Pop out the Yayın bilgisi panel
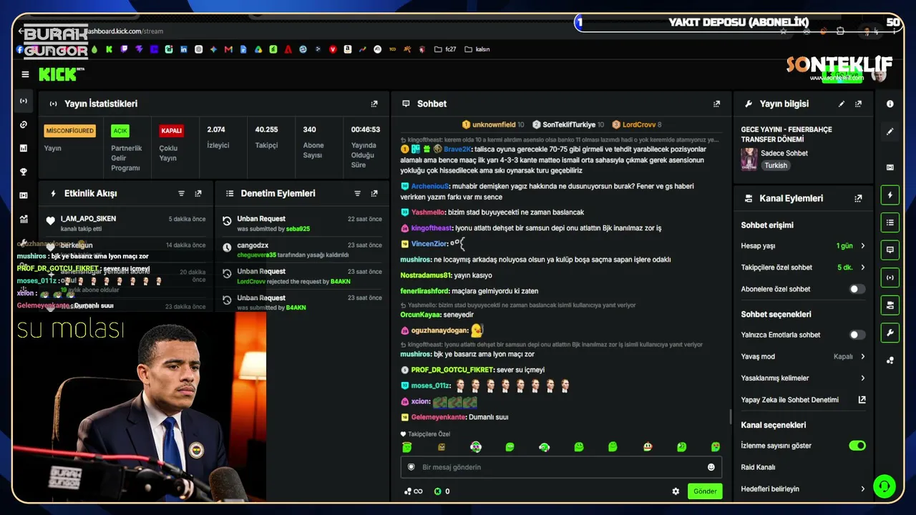 pos(858,104)
